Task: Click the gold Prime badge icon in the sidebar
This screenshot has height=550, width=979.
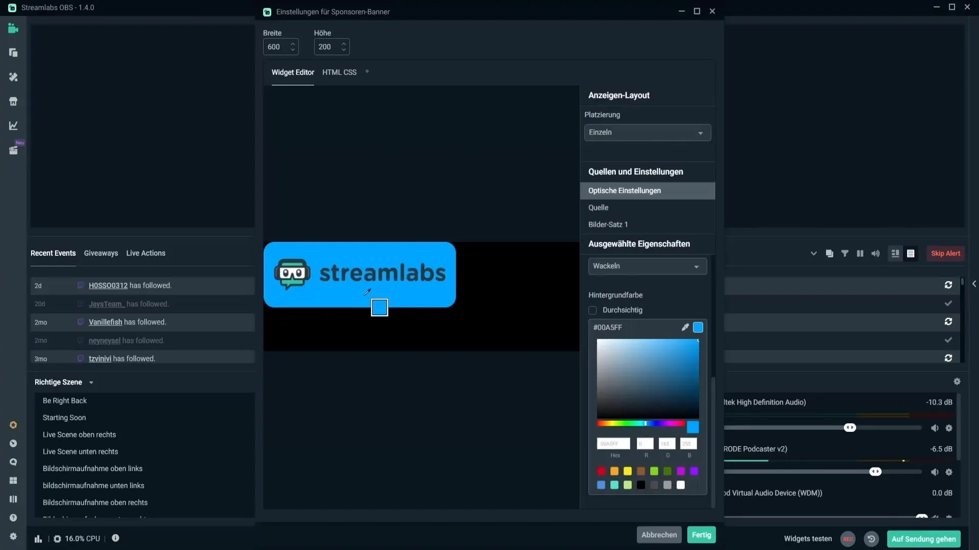Action: coord(13,425)
